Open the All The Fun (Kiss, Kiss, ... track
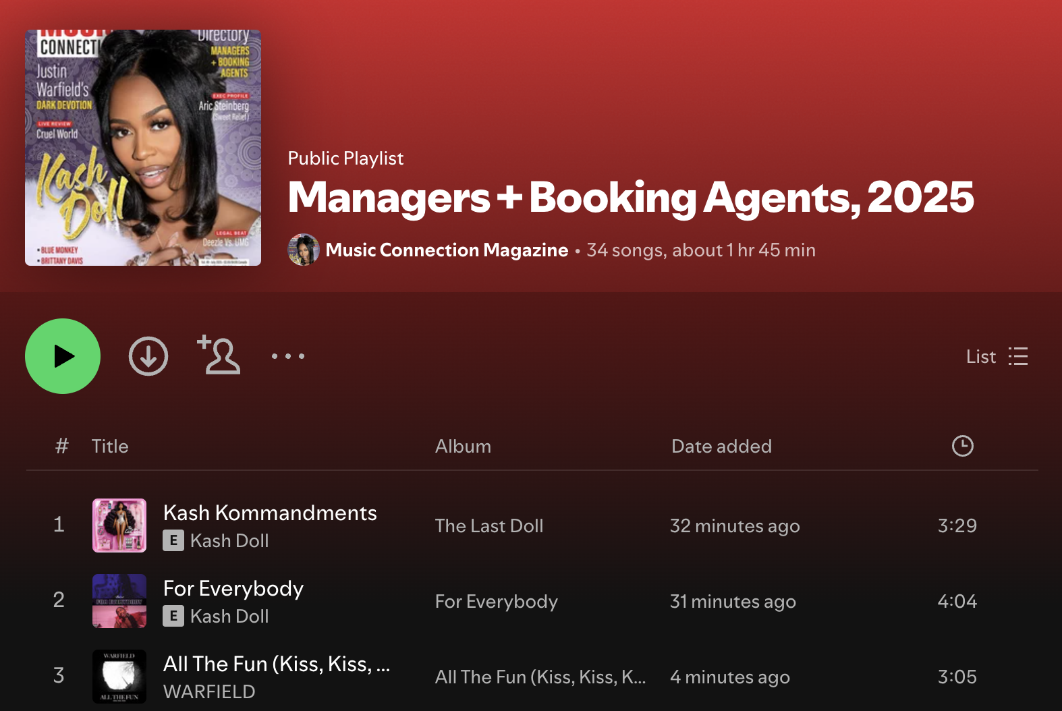 click(x=277, y=664)
